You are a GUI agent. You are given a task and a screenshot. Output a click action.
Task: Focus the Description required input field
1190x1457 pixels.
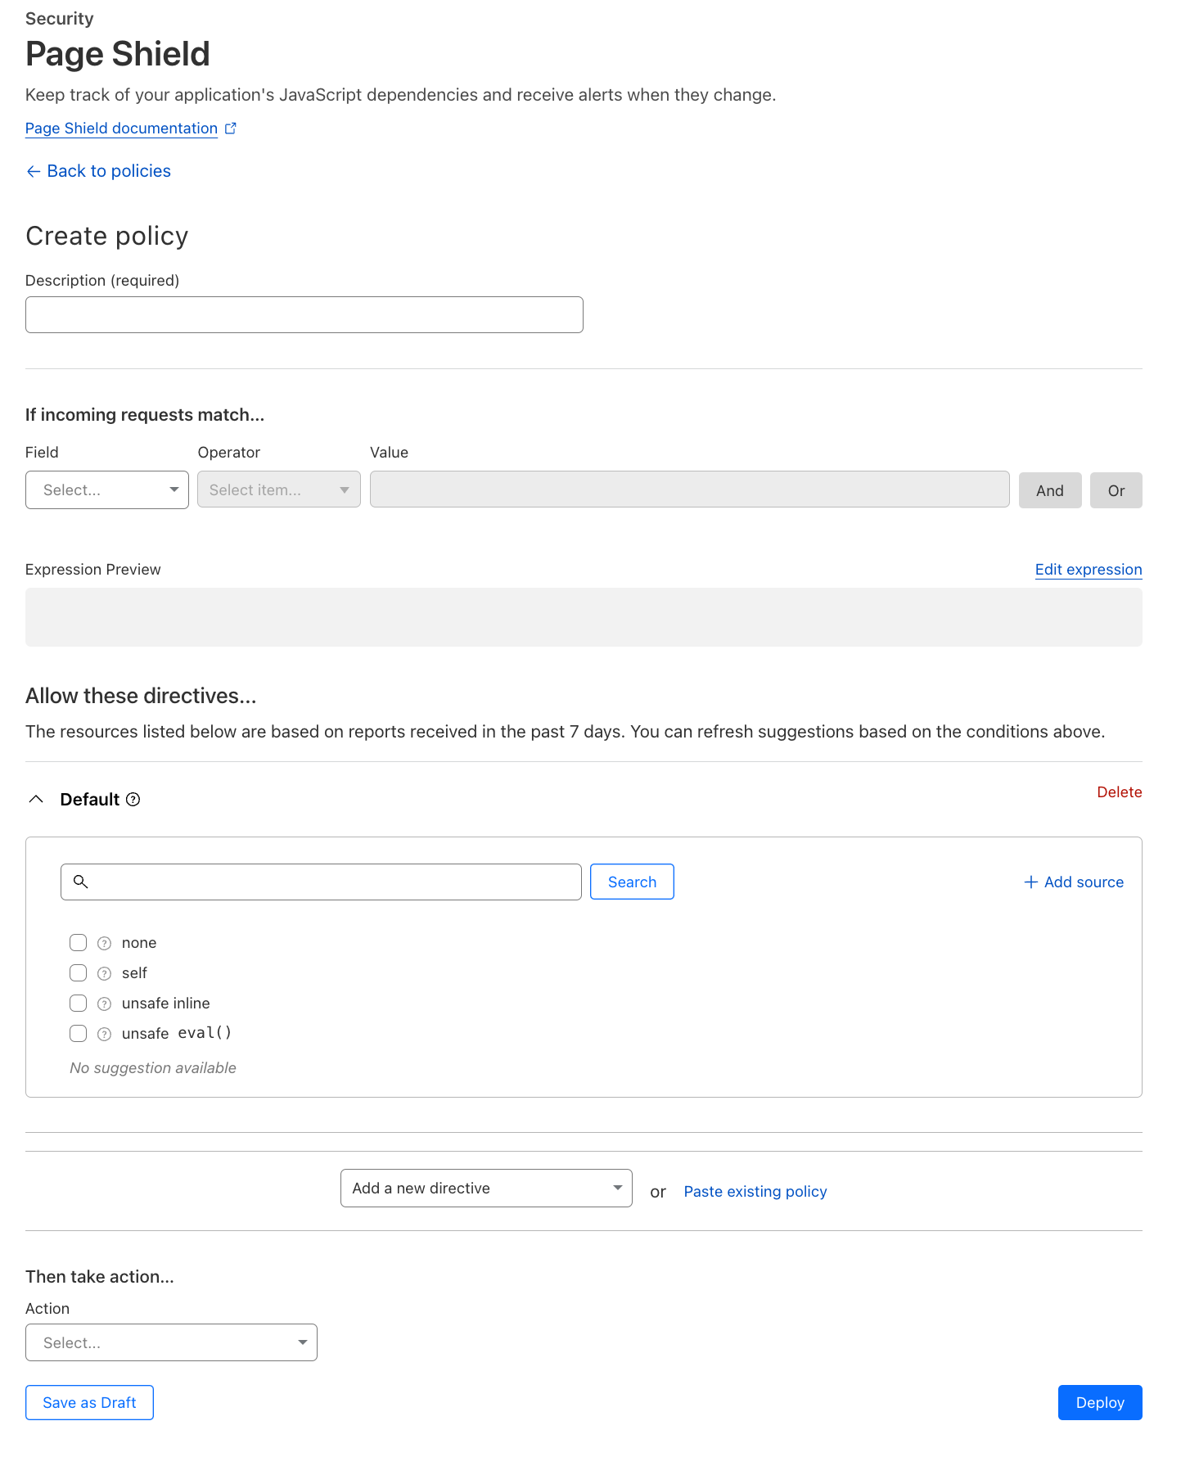tap(304, 315)
